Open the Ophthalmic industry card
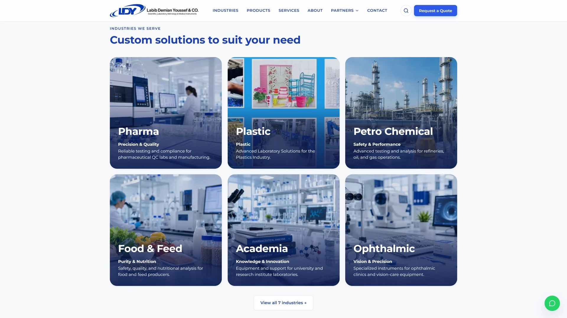The image size is (567, 318). point(401,230)
